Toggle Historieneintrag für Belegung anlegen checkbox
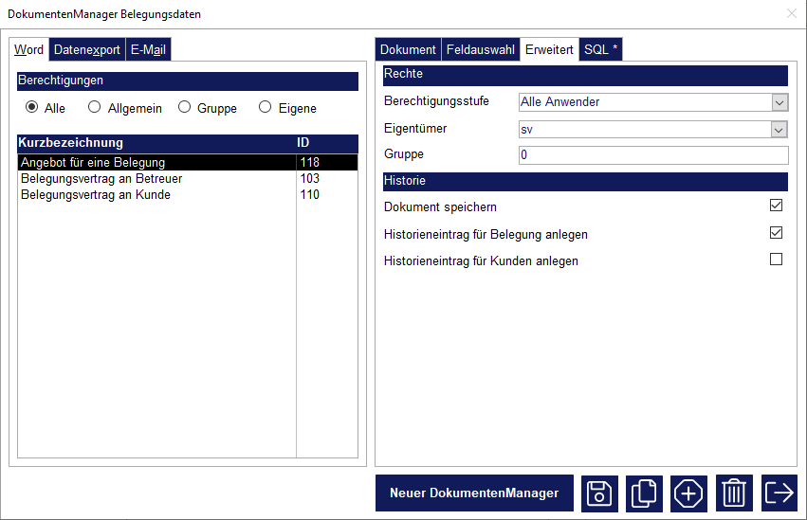 pos(776,233)
